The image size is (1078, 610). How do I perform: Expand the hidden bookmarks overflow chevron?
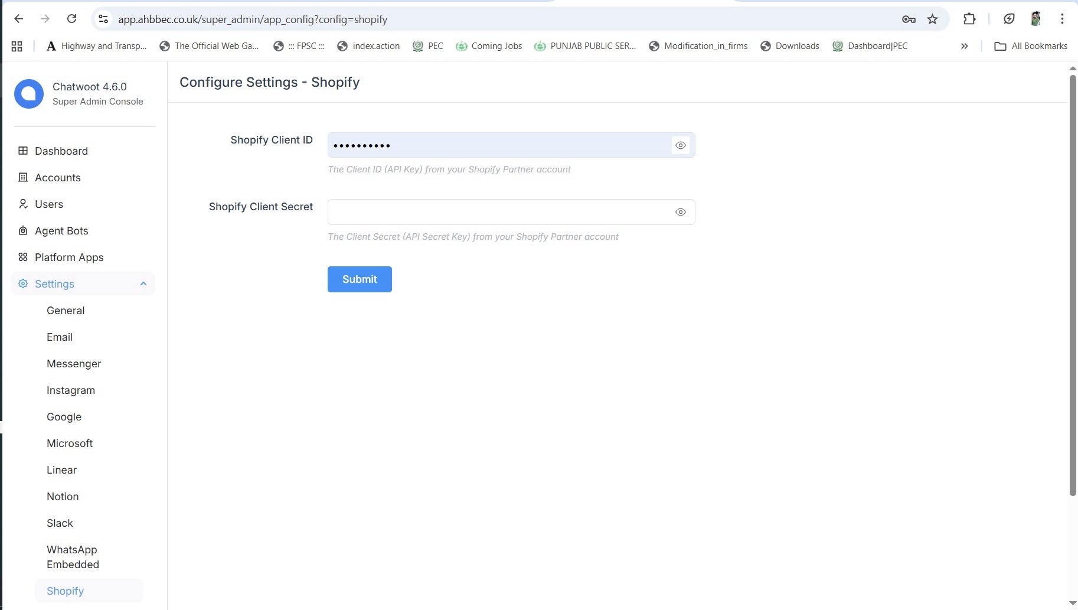tap(964, 46)
